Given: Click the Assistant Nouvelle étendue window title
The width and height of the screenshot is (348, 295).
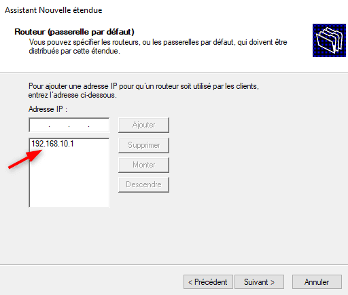Looking at the screenshot, I should click(x=54, y=10).
